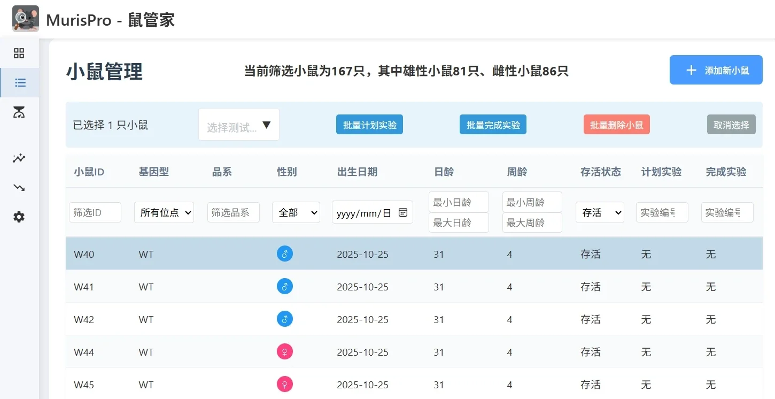
Task: Open the analytics trend icon in sidebar
Action: [x=19, y=158]
